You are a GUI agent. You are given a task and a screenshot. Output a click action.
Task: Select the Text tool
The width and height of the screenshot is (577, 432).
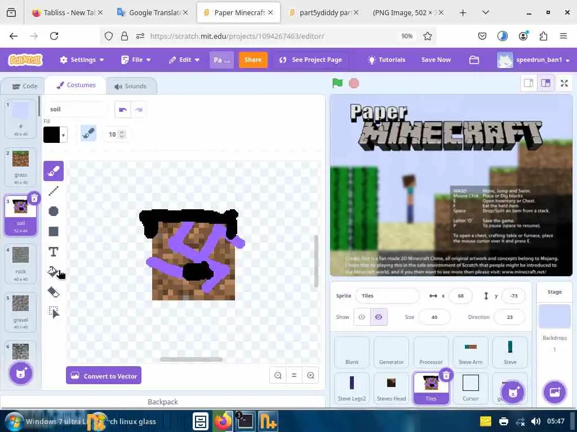[x=54, y=251]
